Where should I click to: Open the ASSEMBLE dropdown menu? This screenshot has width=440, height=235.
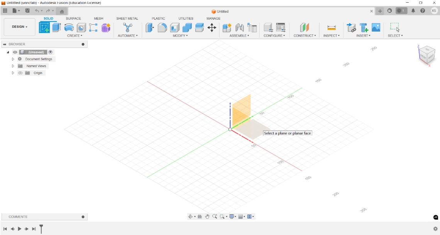pyautogui.click(x=239, y=36)
